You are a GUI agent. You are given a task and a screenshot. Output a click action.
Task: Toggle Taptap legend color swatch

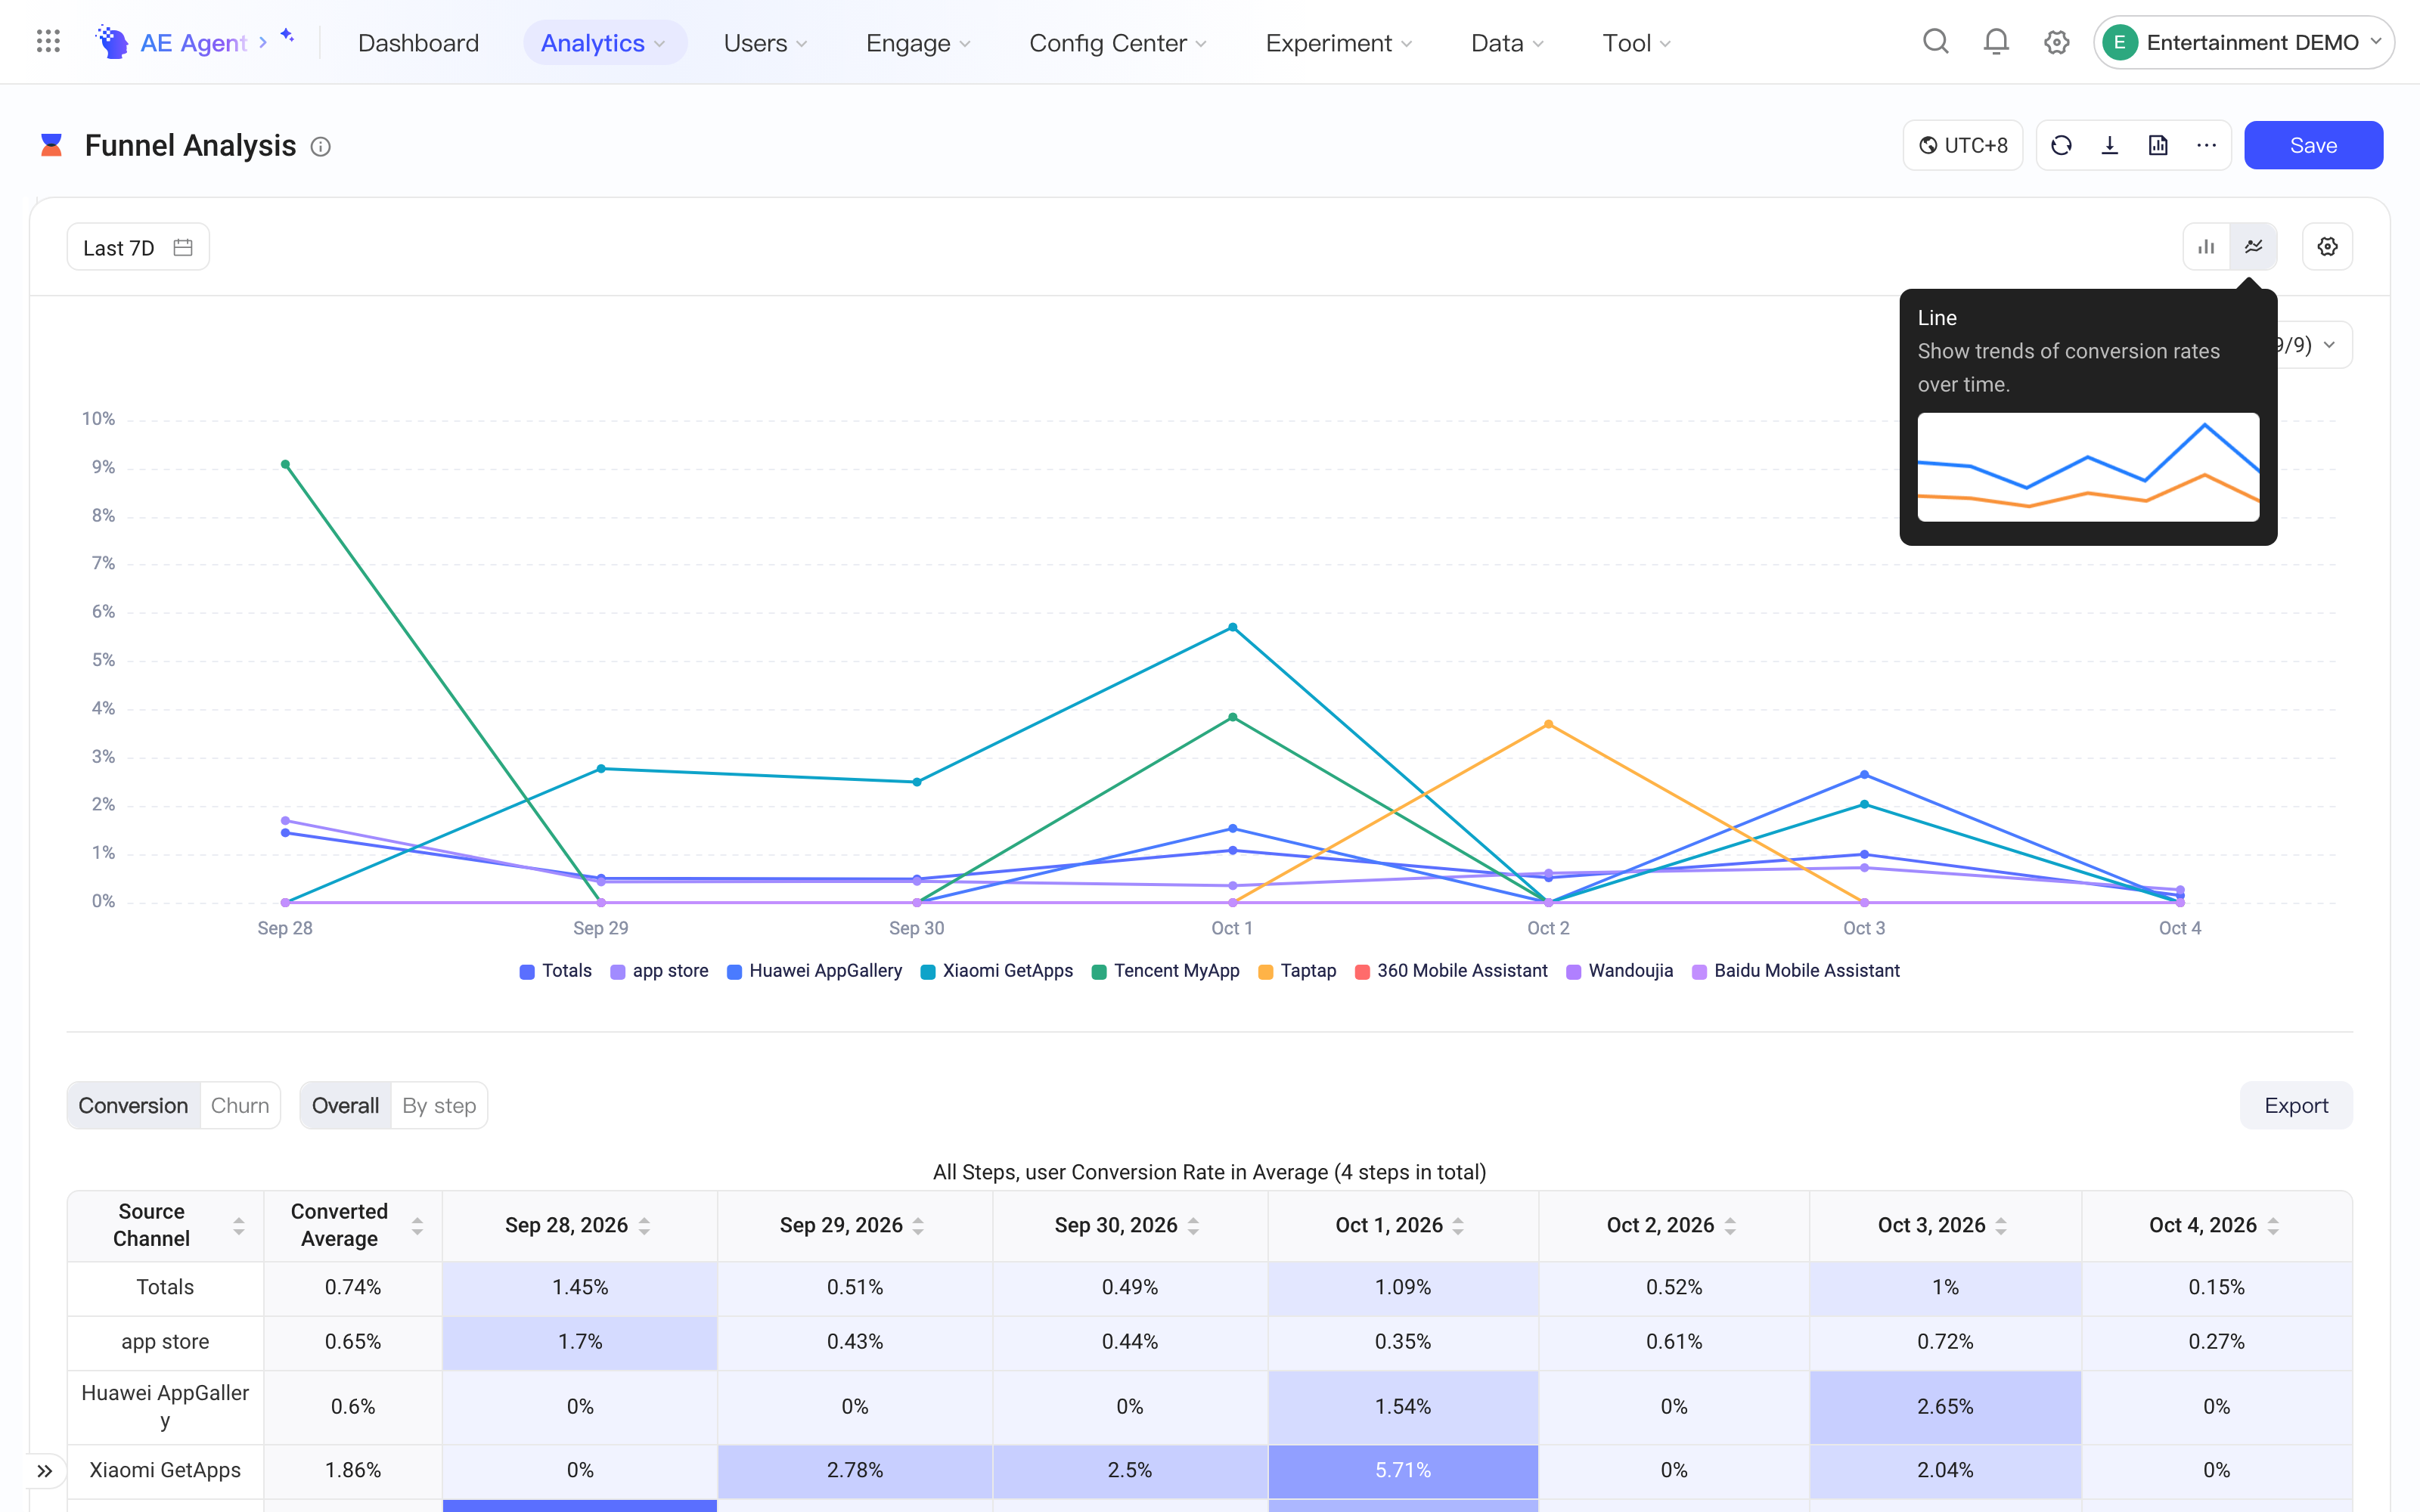1266,972
